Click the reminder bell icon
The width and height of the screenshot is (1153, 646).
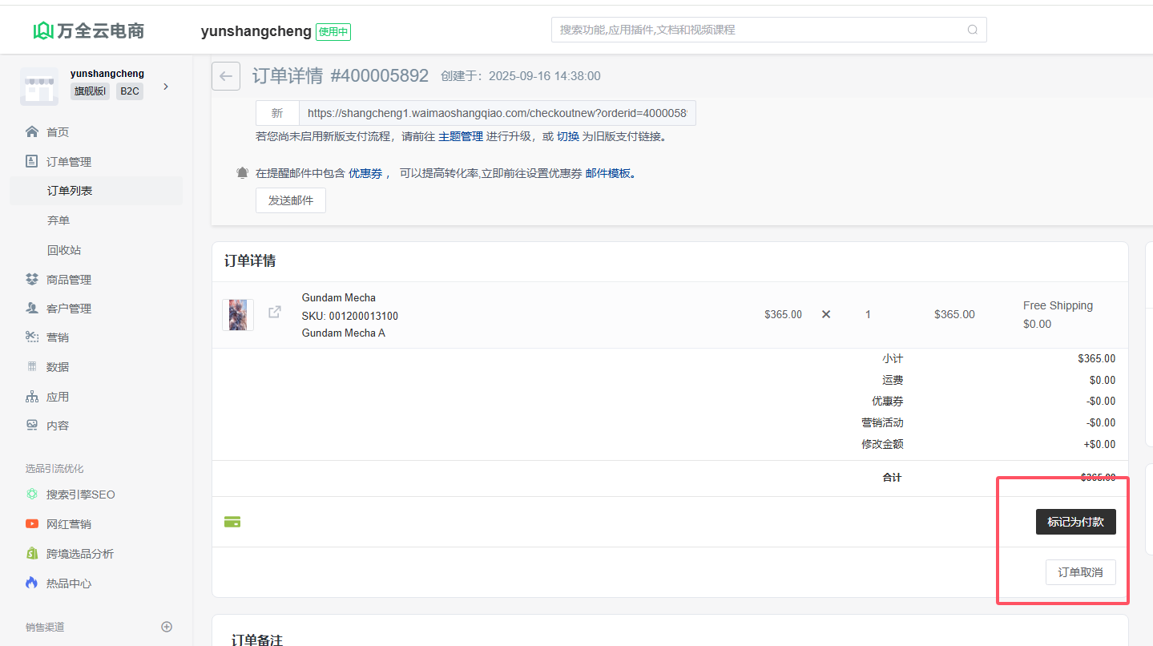coord(242,173)
